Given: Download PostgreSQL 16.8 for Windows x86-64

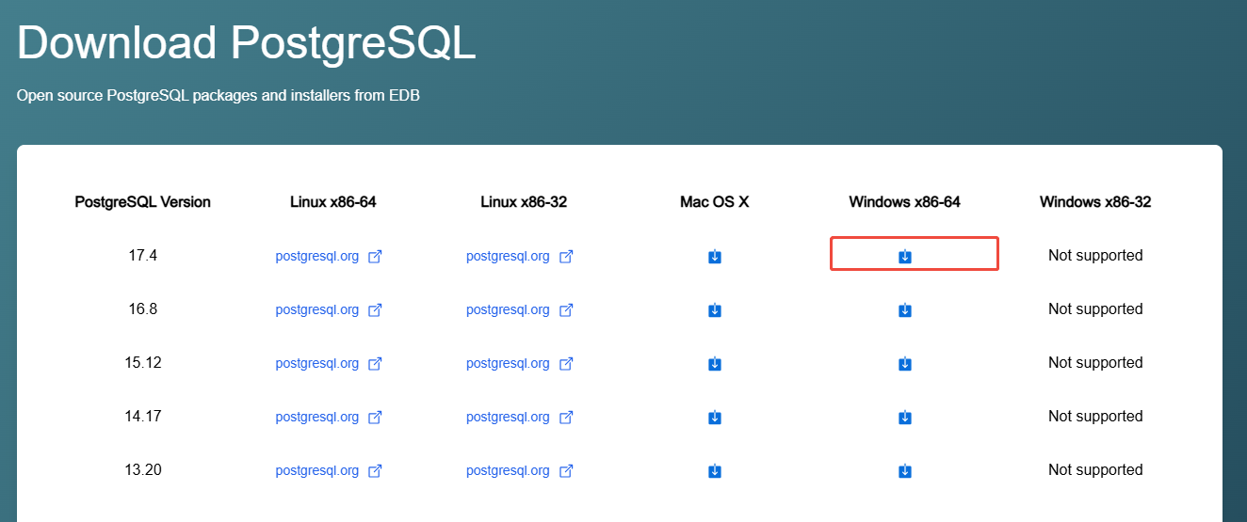Looking at the screenshot, I should click(x=904, y=309).
